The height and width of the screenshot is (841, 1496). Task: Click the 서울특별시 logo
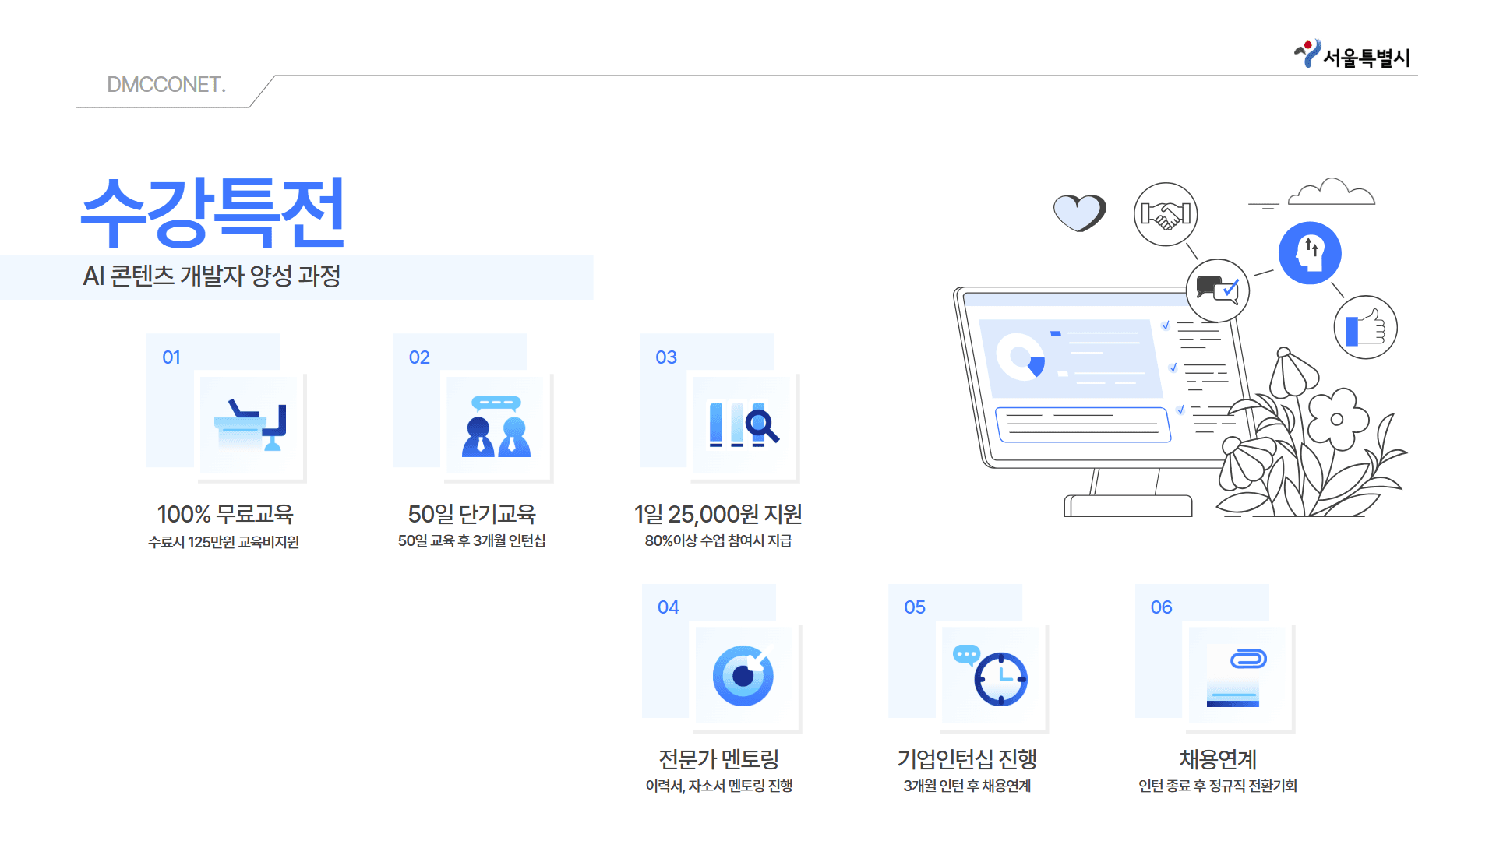(1352, 55)
